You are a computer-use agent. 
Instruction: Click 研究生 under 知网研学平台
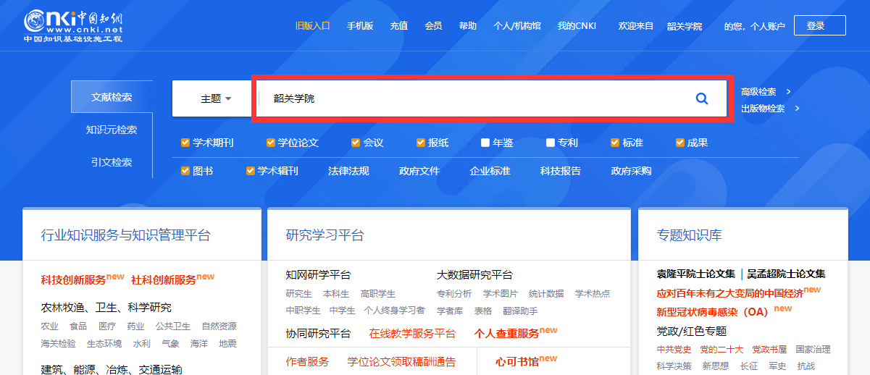click(298, 293)
